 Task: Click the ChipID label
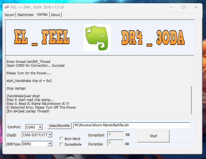click(11, 135)
